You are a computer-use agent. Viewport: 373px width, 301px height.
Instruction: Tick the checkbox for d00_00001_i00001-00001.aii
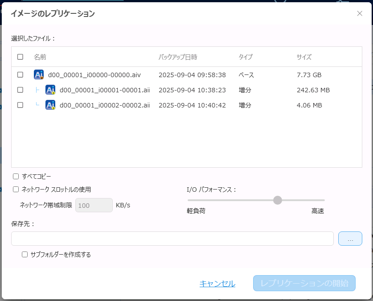pos(20,90)
